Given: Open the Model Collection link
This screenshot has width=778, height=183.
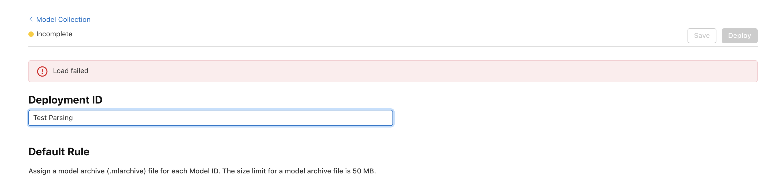Looking at the screenshot, I should [x=63, y=19].
